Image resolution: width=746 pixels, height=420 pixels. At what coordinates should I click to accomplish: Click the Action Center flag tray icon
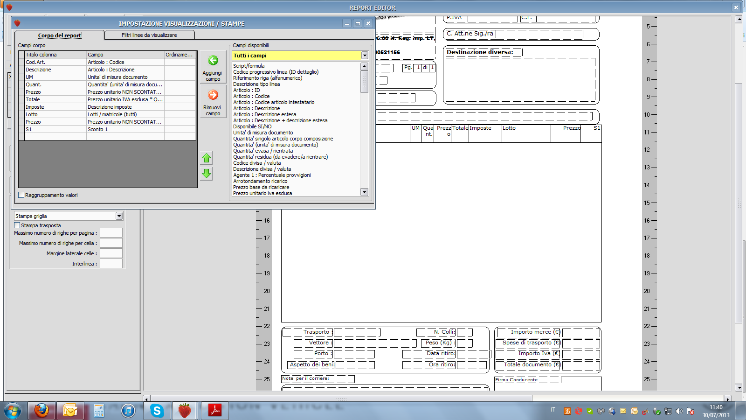point(691,411)
